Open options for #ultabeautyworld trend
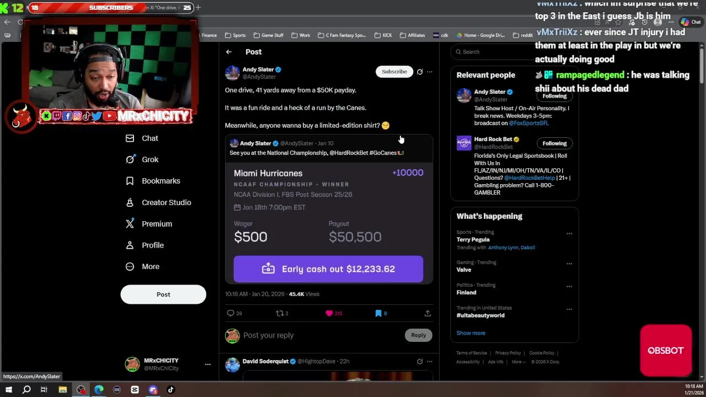 click(x=569, y=309)
